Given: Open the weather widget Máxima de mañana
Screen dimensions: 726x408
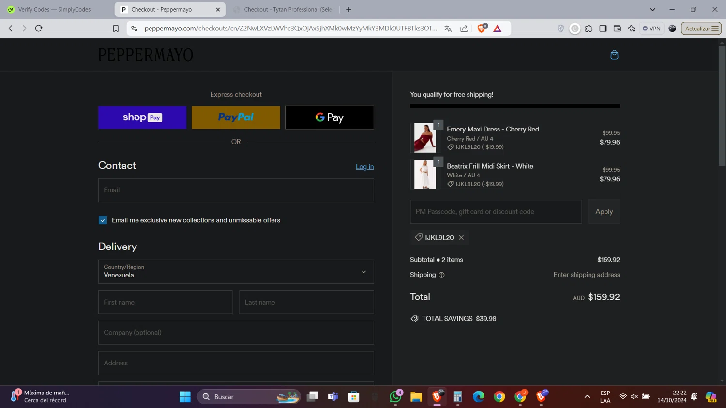Looking at the screenshot, I should [40, 397].
